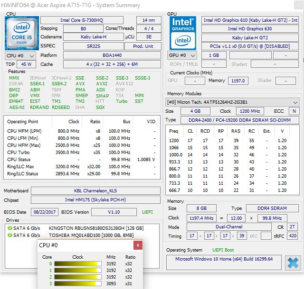
Task: Click Core 1 clock bar
Action: 78,270
